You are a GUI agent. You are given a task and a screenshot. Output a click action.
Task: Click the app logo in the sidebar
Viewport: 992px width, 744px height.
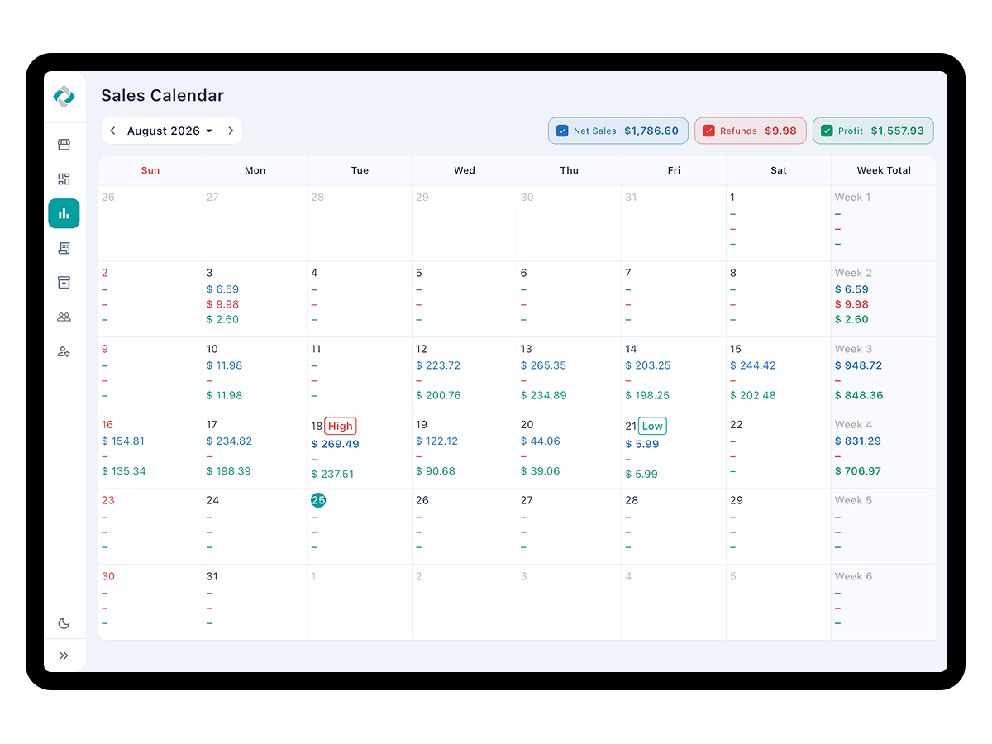click(x=64, y=97)
